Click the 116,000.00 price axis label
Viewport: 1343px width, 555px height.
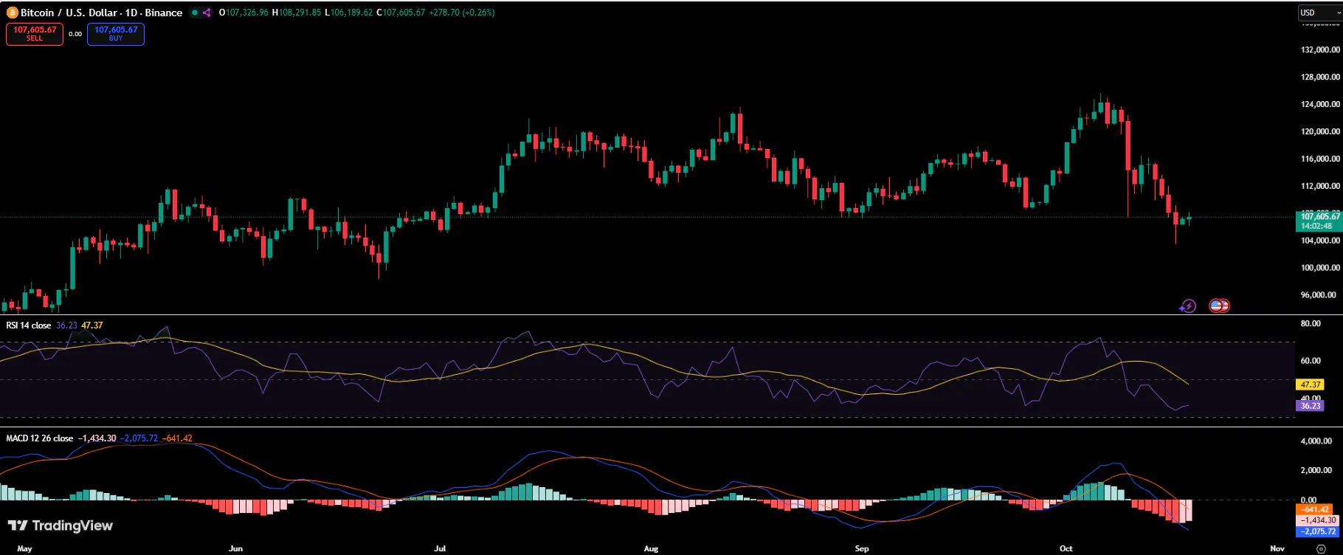(1320, 159)
